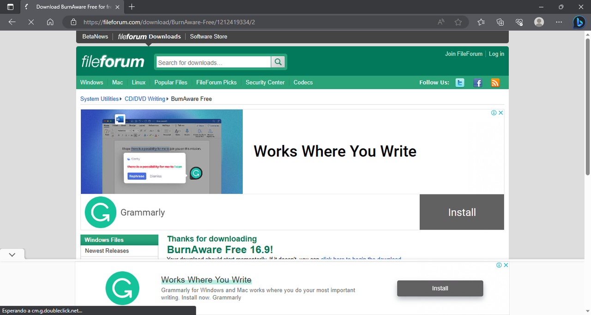
Task: Open the Linux category
Action: click(x=139, y=82)
